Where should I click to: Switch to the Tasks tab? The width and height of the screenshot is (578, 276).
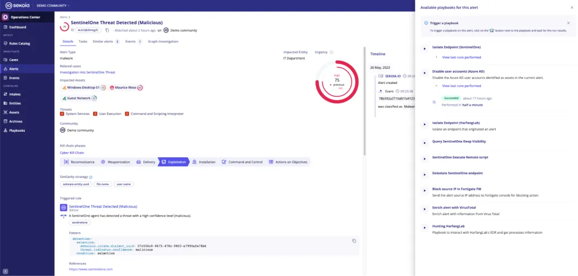pyautogui.click(x=83, y=42)
